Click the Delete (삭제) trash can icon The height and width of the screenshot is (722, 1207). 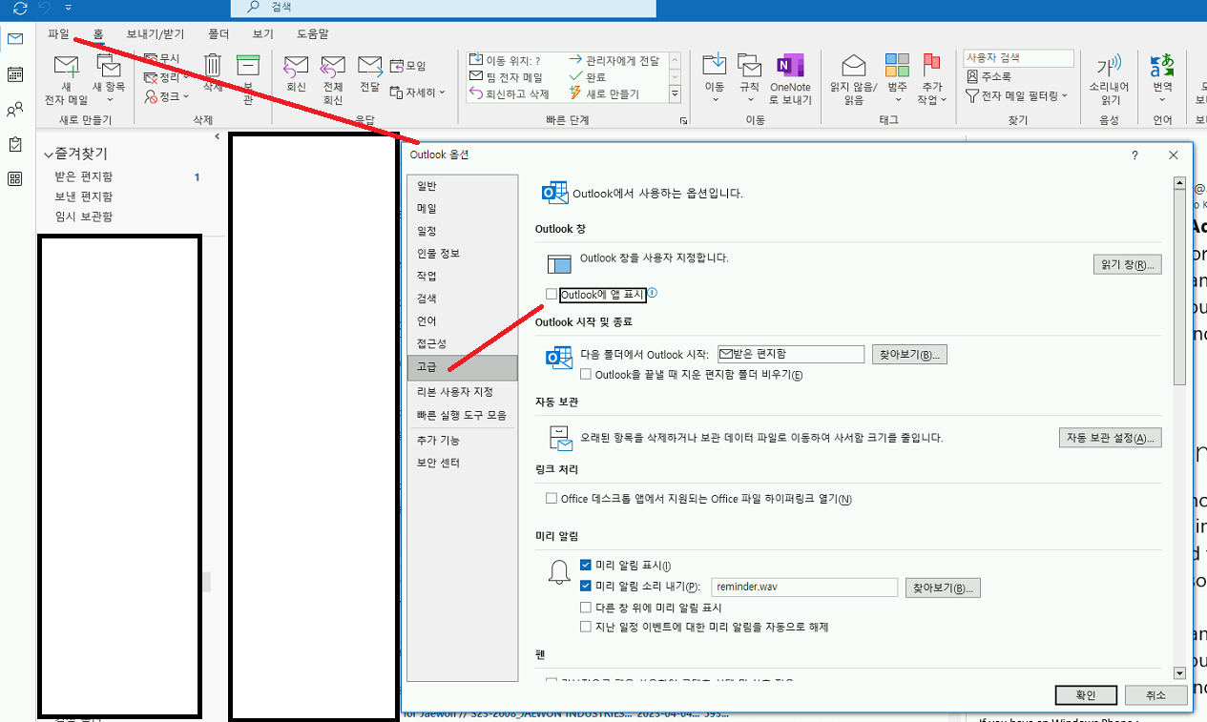[213, 65]
